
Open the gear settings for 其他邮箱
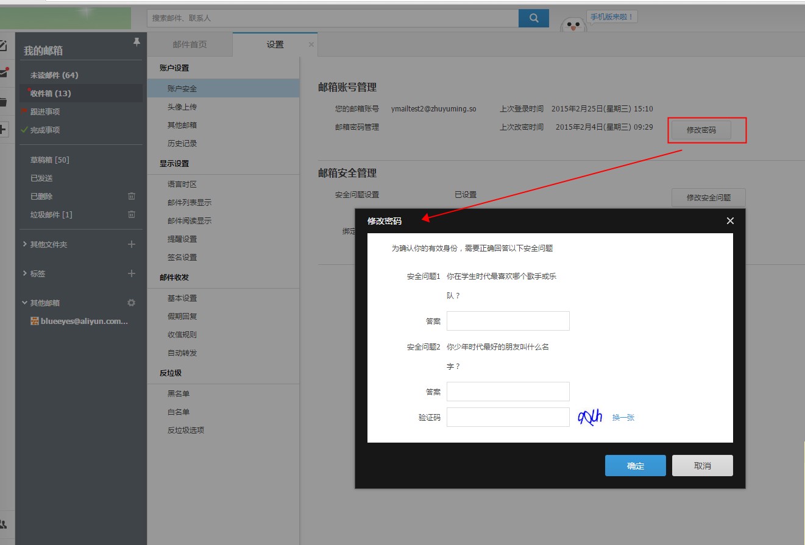(x=131, y=303)
